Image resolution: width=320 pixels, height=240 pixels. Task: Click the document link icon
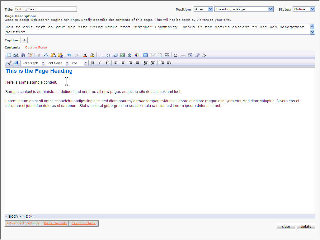[115, 55]
